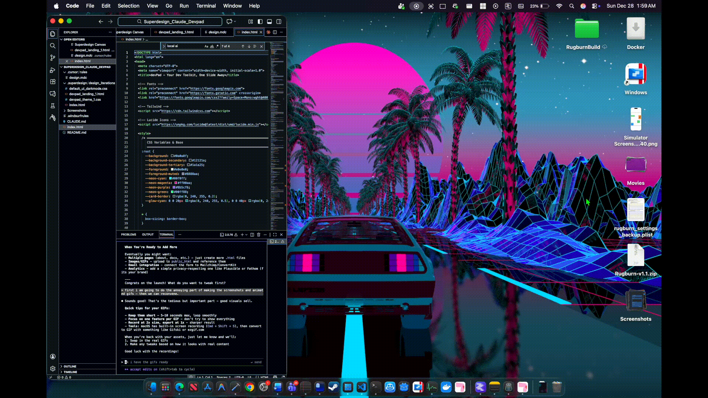Viewport: 708px width, 398px height.
Task: Toggle Match Case in the find widget
Action: [x=206, y=46]
